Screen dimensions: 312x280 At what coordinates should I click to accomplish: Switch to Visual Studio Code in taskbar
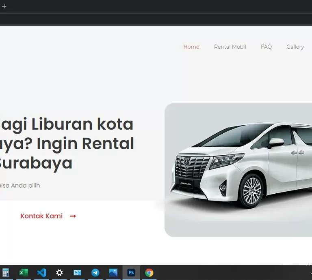pos(41,273)
